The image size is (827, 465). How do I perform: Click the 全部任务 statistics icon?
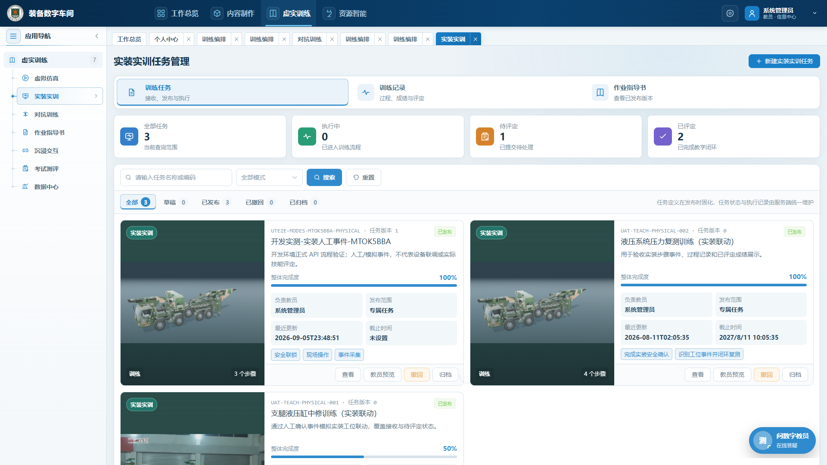[129, 136]
